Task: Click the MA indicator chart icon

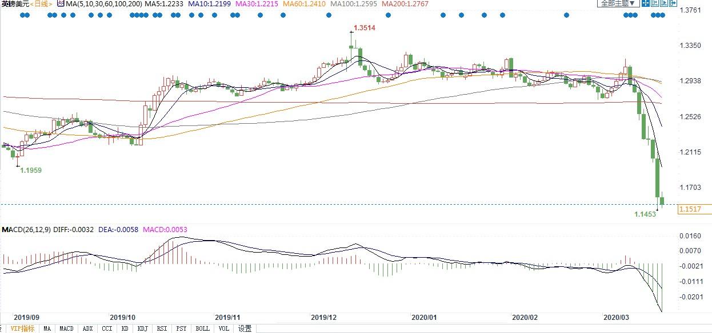Action: pos(61,4)
